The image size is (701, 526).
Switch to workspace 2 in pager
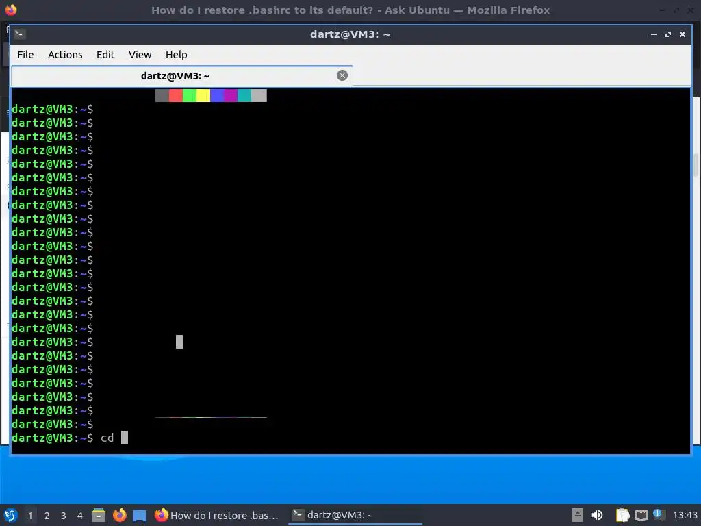(47, 516)
